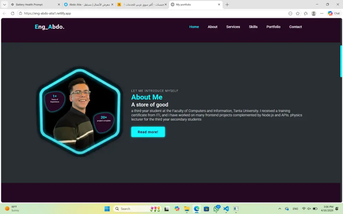The width and height of the screenshot is (343, 214).
Task: Close the My portfolio tab
Action: coord(219,4)
